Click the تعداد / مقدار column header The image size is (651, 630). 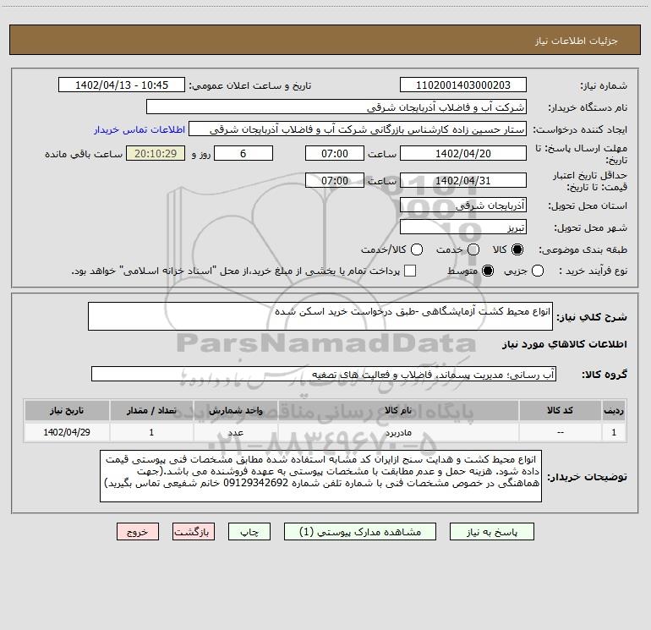pos(151,411)
